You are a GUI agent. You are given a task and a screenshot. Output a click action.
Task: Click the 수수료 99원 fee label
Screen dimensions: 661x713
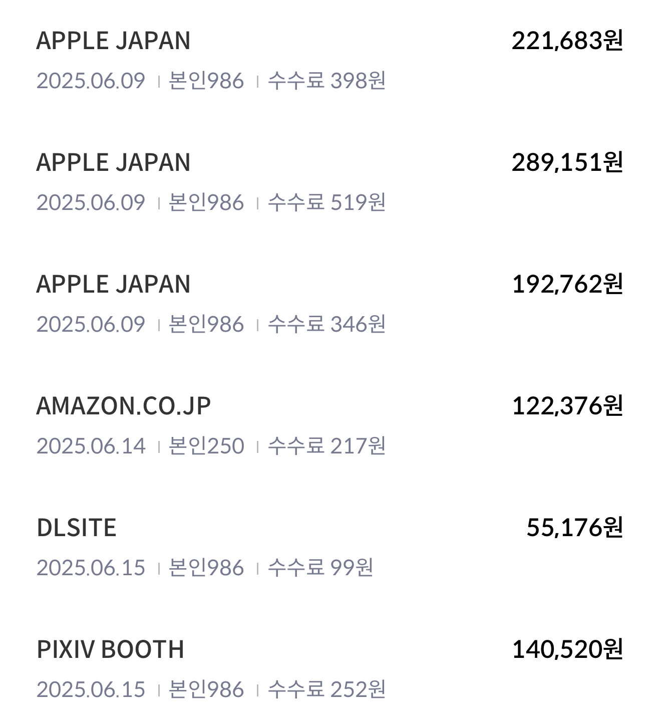click(x=320, y=568)
